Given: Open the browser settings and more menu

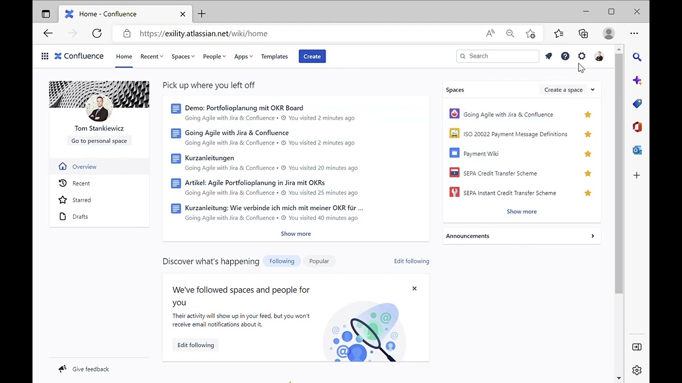Looking at the screenshot, I should click(634, 34).
